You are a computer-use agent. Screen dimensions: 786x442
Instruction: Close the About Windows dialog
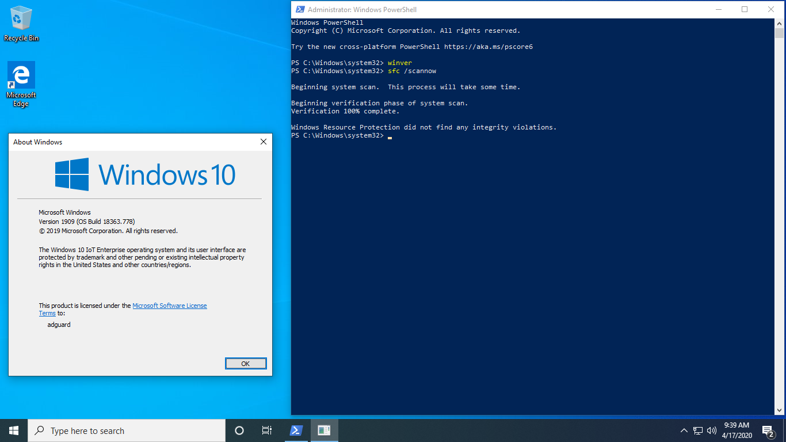pyautogui.click(x=264, y=142)
